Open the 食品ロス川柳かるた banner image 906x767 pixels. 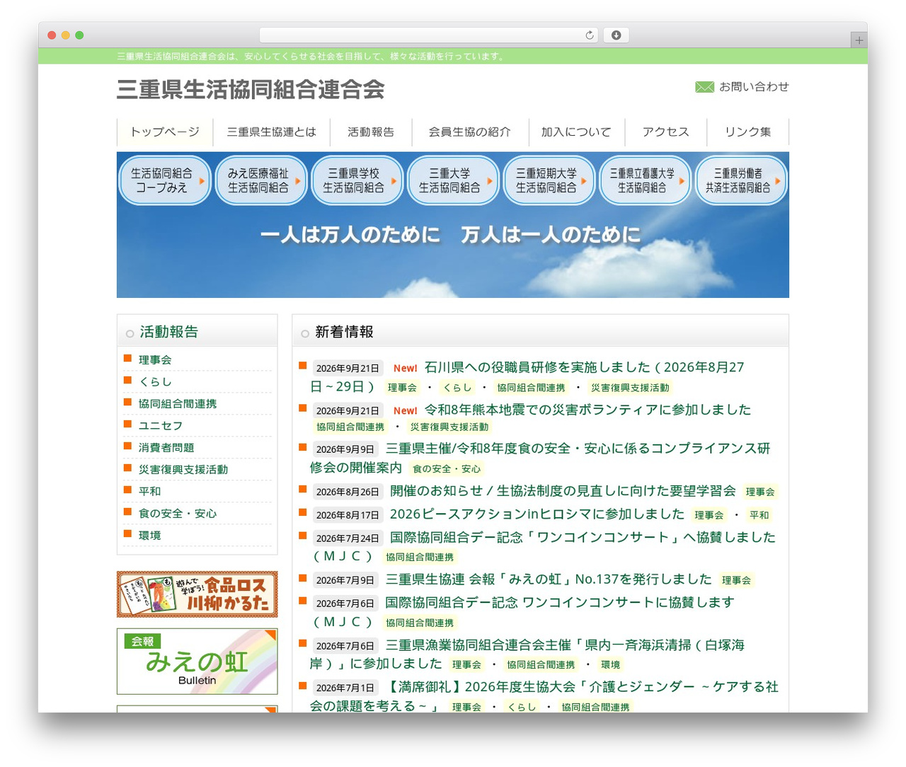click(x=197, y=594)
